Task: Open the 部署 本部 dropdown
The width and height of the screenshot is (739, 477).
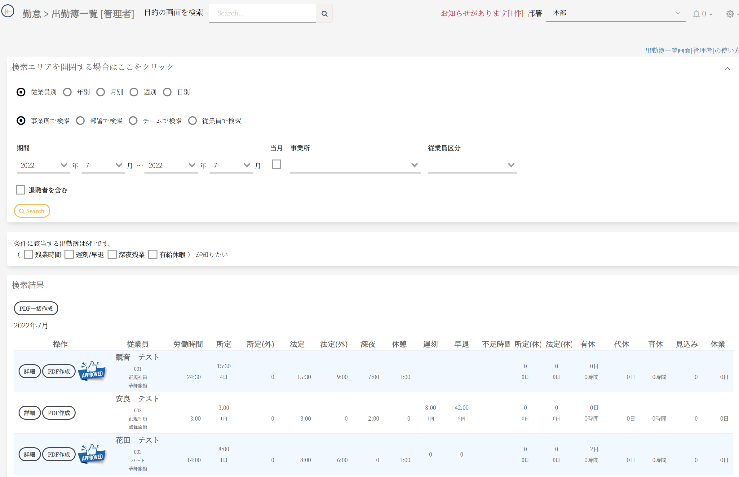Action: tap(615, 13)
